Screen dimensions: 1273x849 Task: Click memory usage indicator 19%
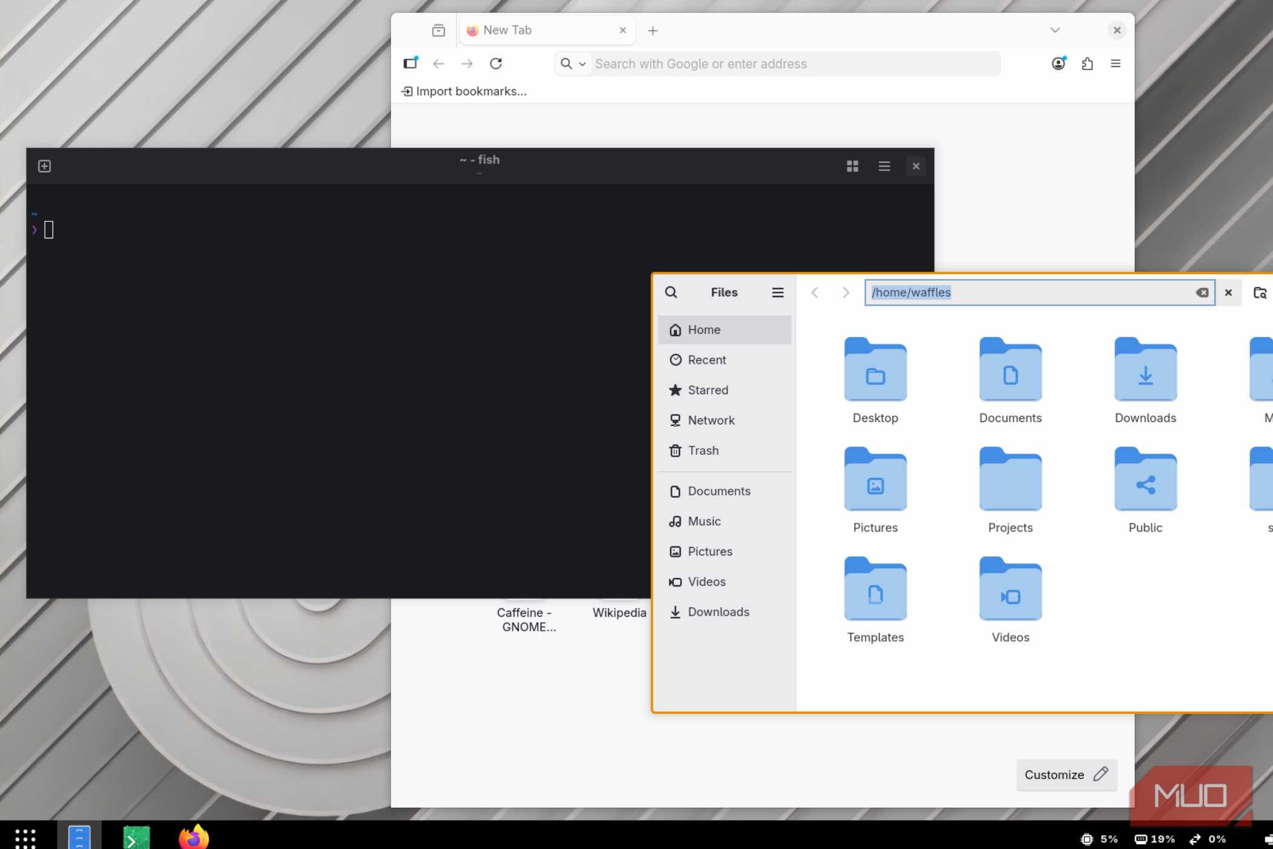coord(1155,839)
